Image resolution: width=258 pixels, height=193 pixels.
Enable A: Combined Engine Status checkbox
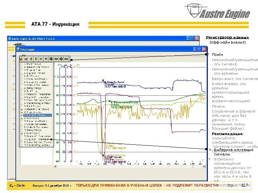22,103
